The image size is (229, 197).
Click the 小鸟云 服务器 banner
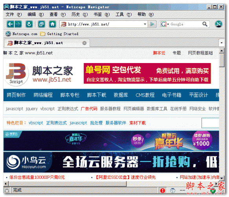111,162
